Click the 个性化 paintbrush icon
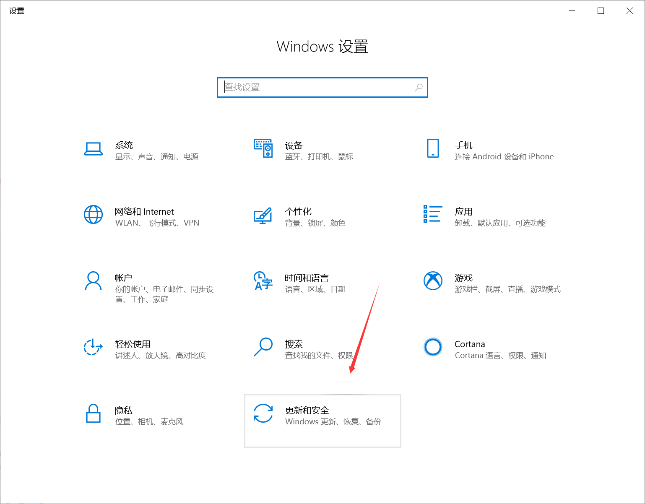 coord(263,216)
